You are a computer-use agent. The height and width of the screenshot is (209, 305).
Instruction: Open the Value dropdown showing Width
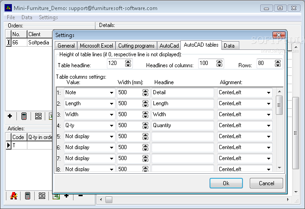click(111, 114)
